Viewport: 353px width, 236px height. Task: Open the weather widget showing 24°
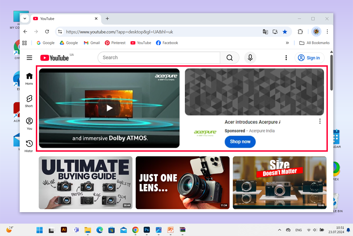(9, 229)
